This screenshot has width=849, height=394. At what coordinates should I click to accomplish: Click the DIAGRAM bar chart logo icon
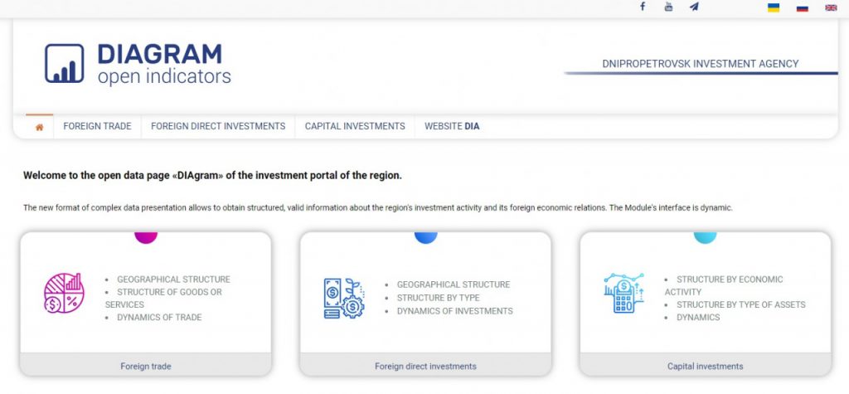click(x=65, y=63)
